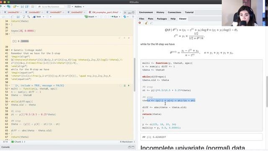Knit the R Markdown document

pyautogui.click(x=37, y=17)
